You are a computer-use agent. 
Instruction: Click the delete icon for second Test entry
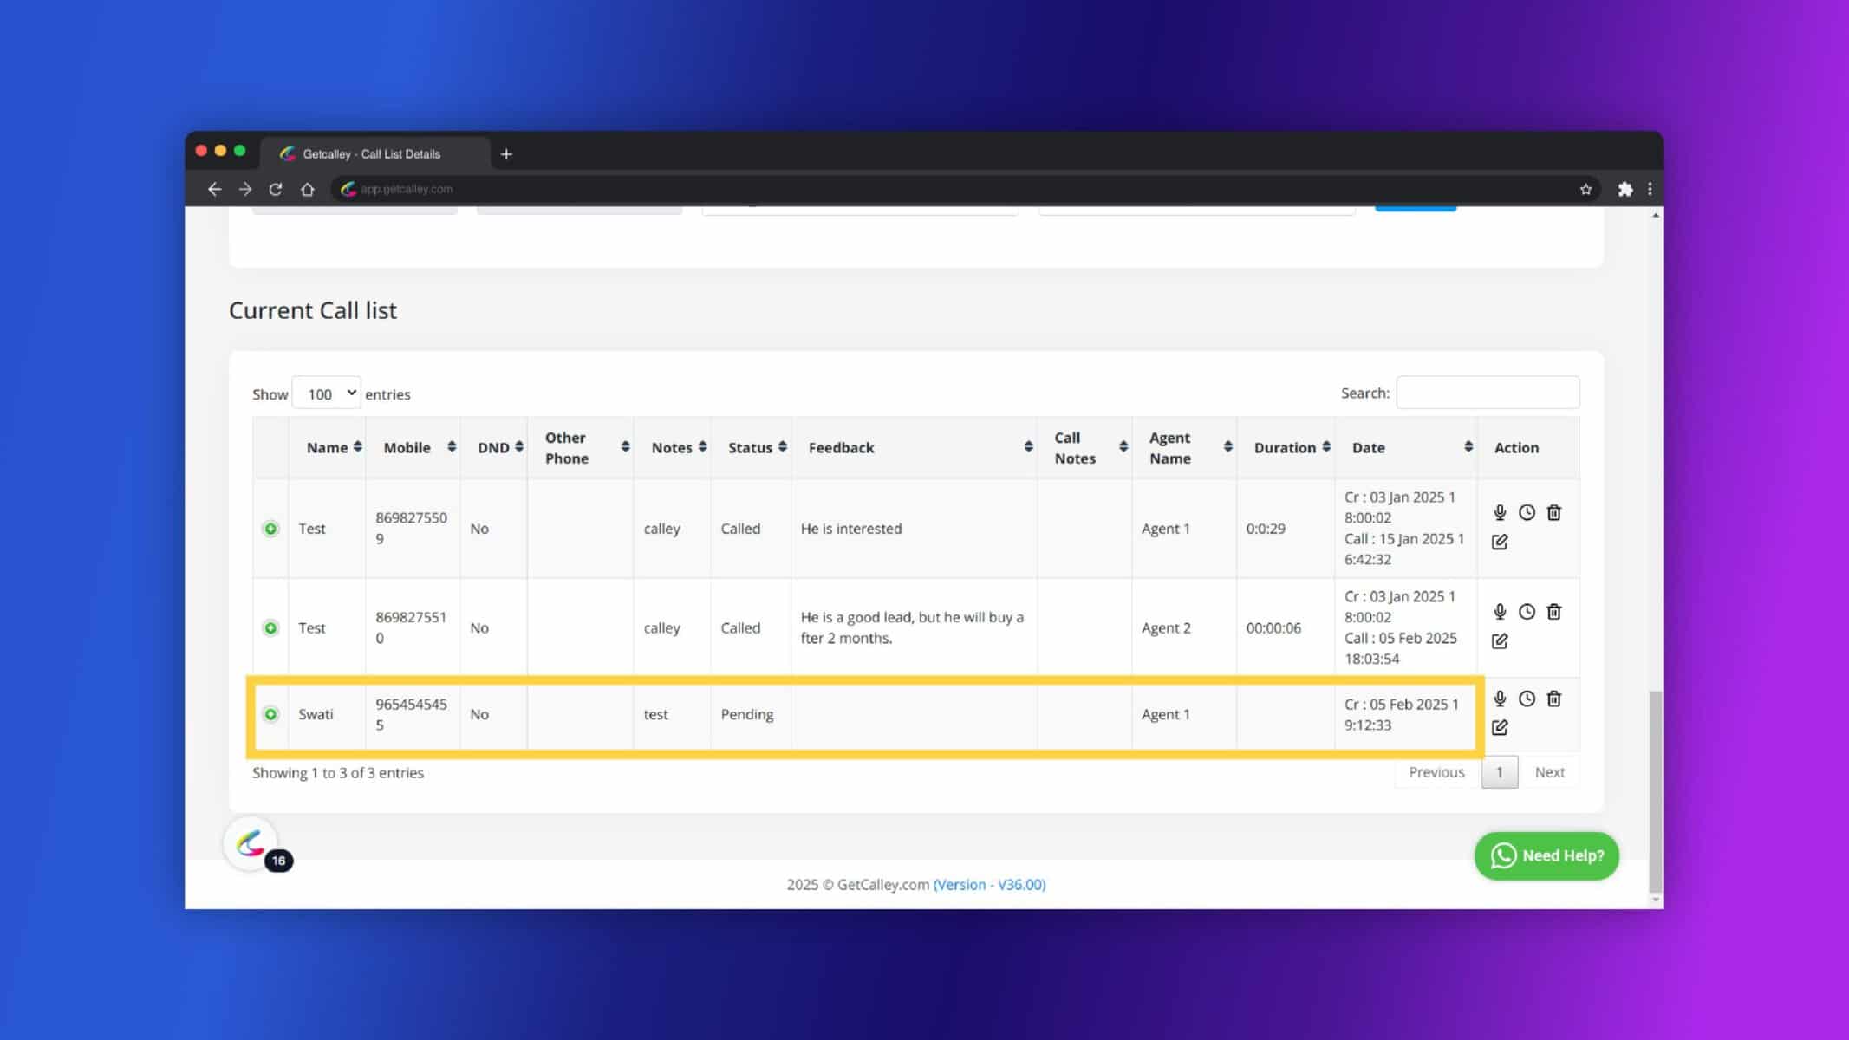tap(1553, 611)
